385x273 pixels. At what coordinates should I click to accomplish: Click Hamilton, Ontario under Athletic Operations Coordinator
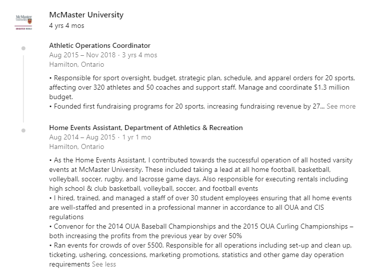(77, 64)
